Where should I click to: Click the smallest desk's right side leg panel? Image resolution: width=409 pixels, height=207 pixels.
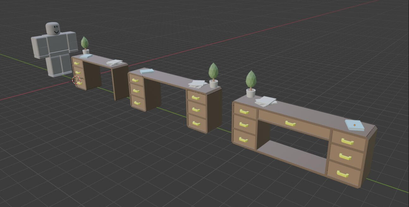click(120, 83)
